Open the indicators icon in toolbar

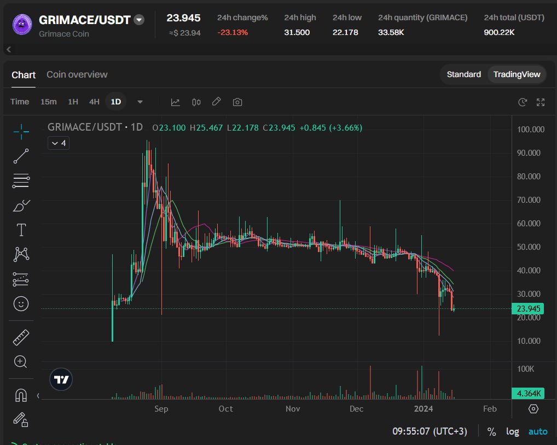point(176,102)
